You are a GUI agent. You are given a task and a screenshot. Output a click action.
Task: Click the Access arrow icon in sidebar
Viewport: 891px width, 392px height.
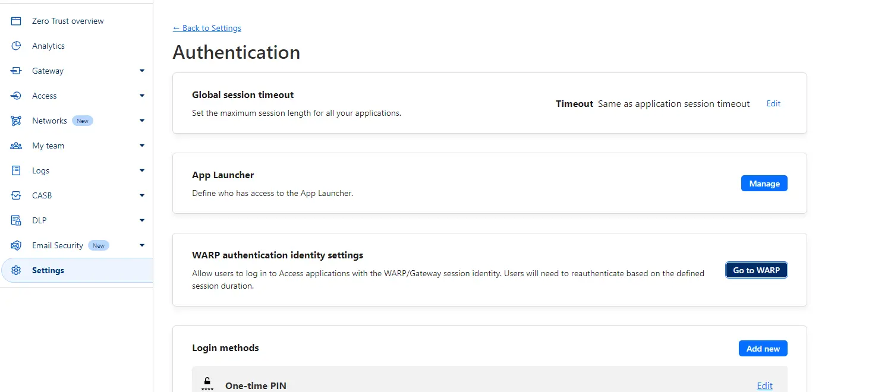(x=16, y=96)
